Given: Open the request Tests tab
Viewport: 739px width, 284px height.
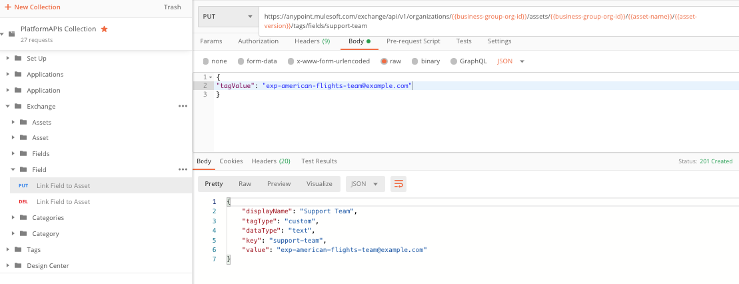Looking at the screenshot, I should click(464, 41).
